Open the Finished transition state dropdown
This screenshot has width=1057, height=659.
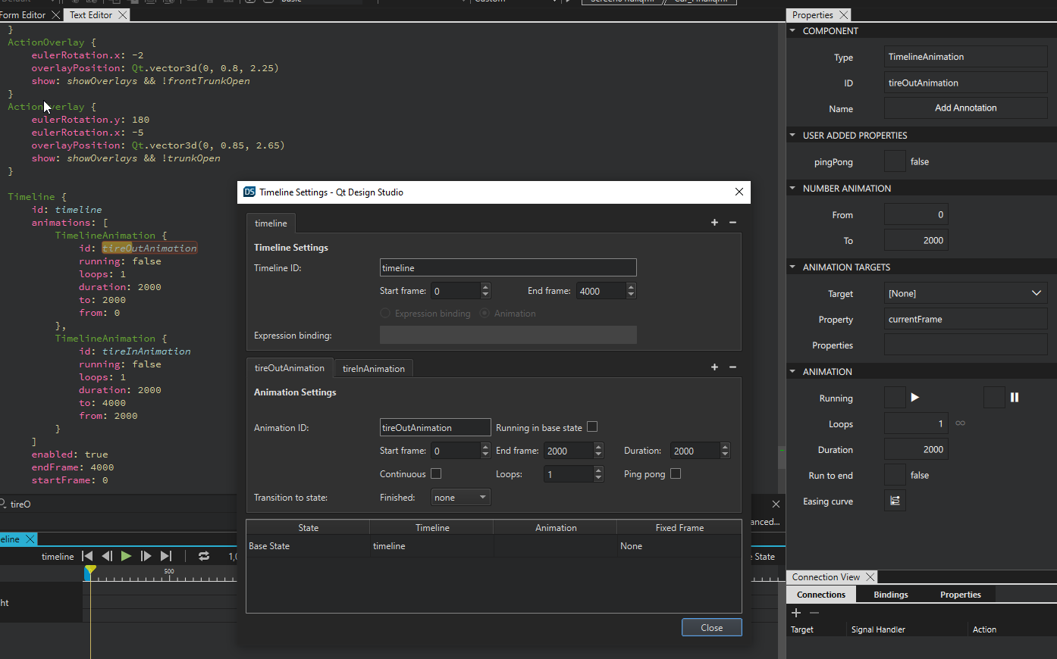pyautogui.click(x=461, y=498)
